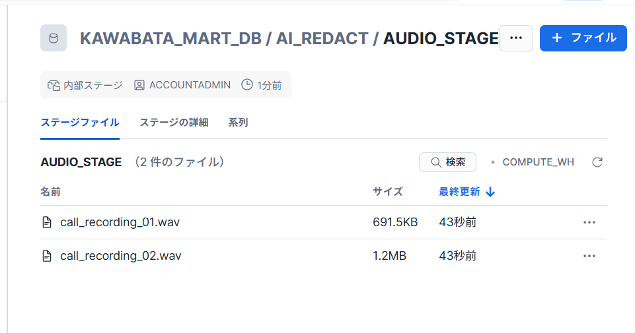635x333 pixels.
Task: Click the ACCOUNTADMIN role icon
Action: click(139, 85)
